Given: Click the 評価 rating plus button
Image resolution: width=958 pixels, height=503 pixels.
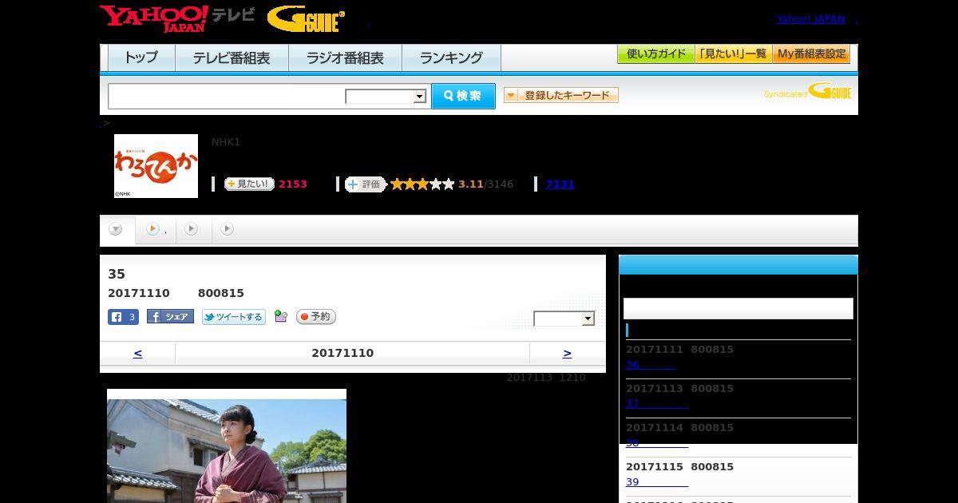Looking at the screenshot, I should click(x=365, y=184).
